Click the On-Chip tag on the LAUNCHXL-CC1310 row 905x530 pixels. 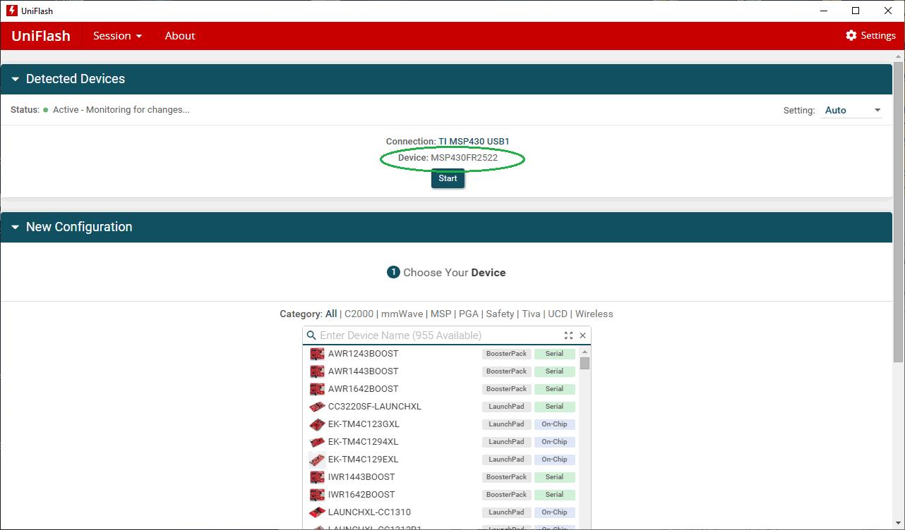(554, 512)
